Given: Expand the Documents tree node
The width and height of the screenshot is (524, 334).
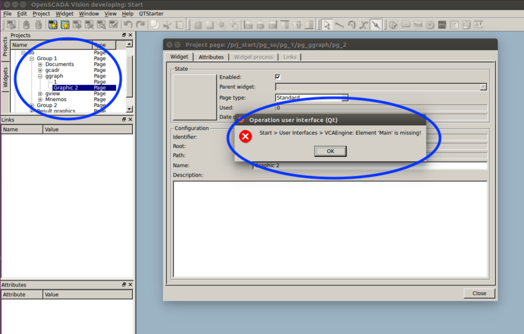Looking at the screenshot, I should click(41, 64).
